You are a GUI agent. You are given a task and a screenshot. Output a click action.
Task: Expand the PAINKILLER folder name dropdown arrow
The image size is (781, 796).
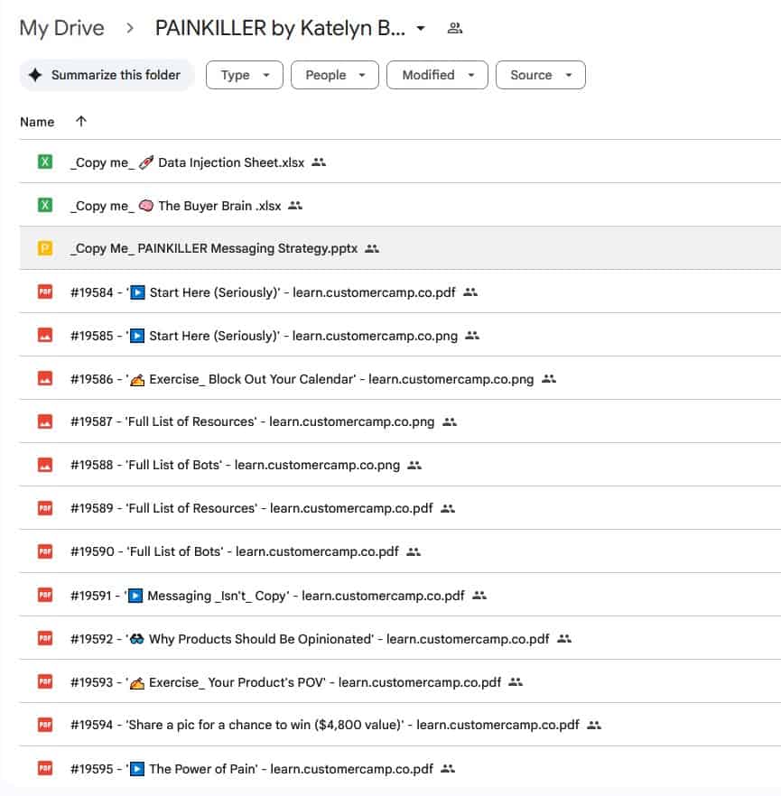point(421,29)
